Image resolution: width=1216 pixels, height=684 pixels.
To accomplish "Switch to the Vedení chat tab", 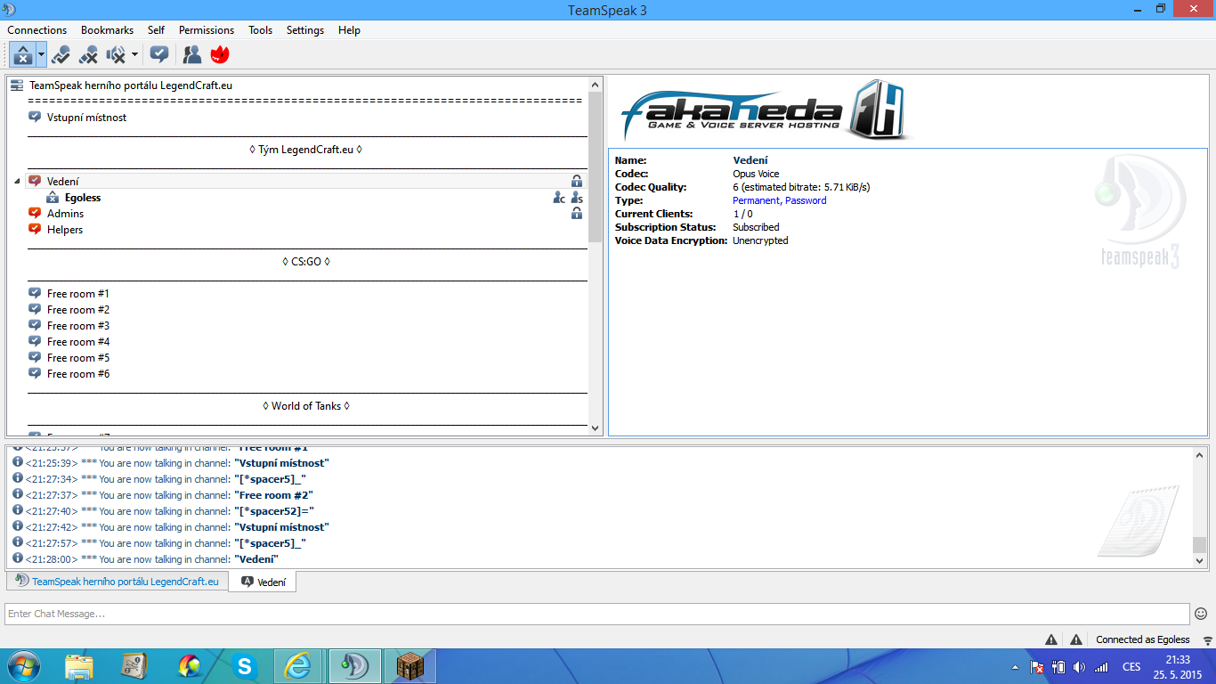I will click(263, 582).
